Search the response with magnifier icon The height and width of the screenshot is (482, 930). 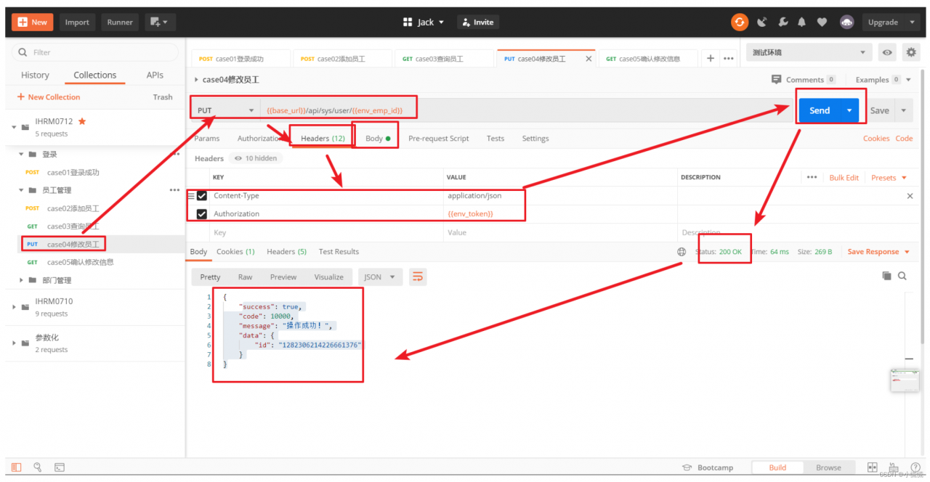click(902, 276)
